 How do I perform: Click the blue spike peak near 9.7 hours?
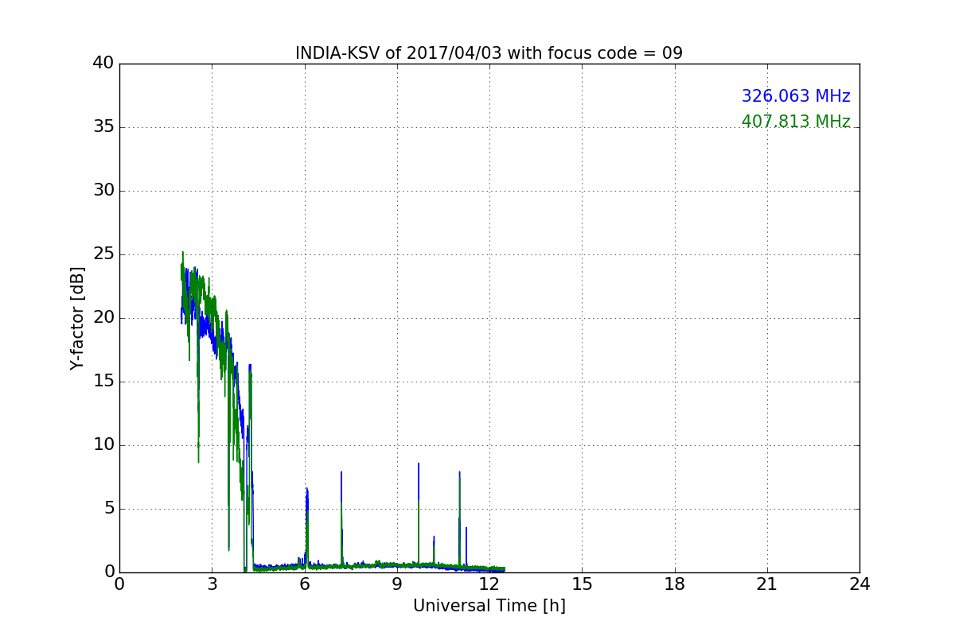[x=419, y=463]
